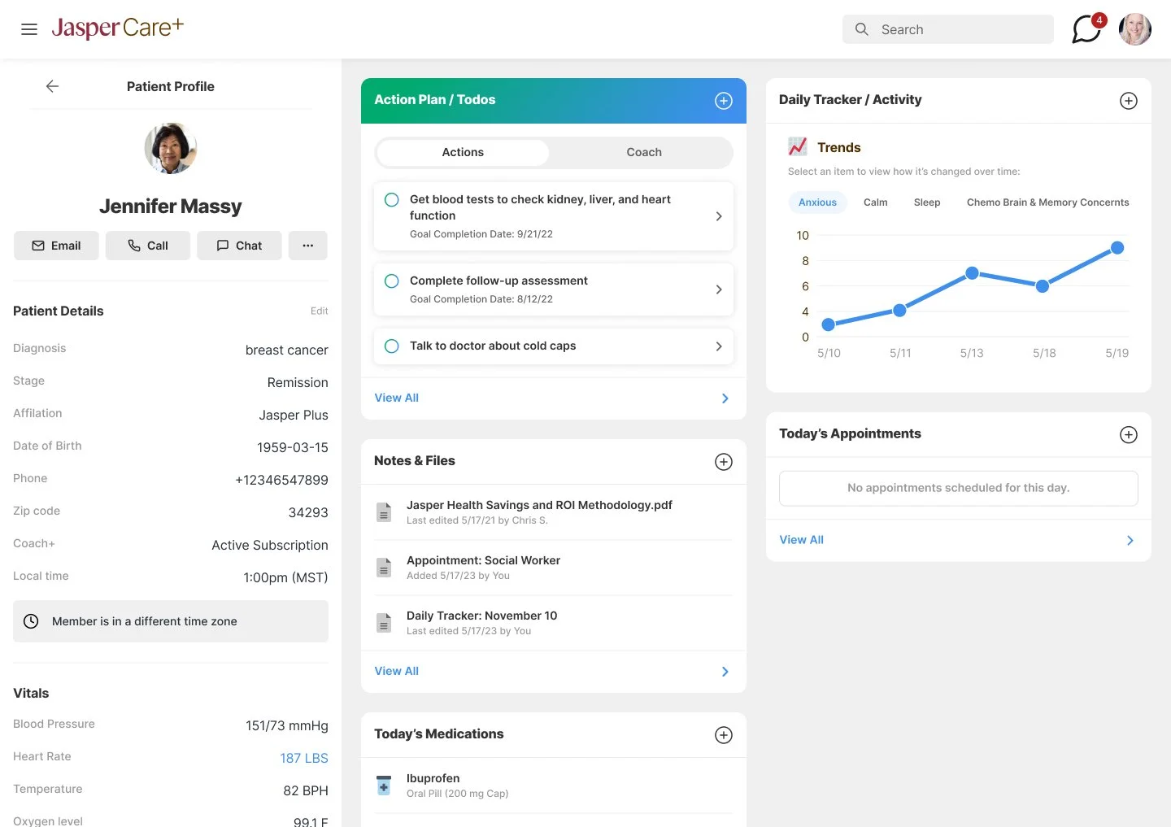Open Jasper Health Savings and ROI Methodology.pdf
This screenshot has width=1171, height=827.
click(x=539, y=505)
